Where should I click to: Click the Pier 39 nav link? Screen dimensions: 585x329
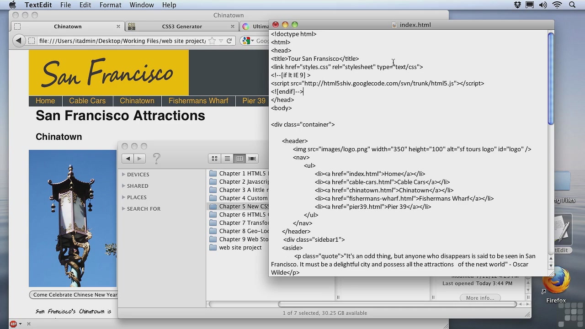coord(254,101)
